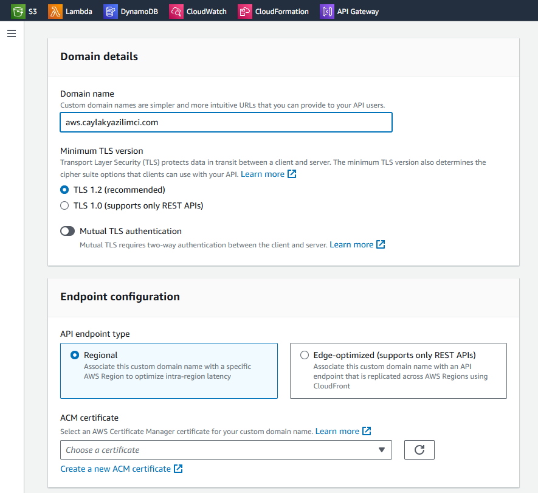
Task: Click the S3 label in the top bar
Action: [x=33, y=12]
